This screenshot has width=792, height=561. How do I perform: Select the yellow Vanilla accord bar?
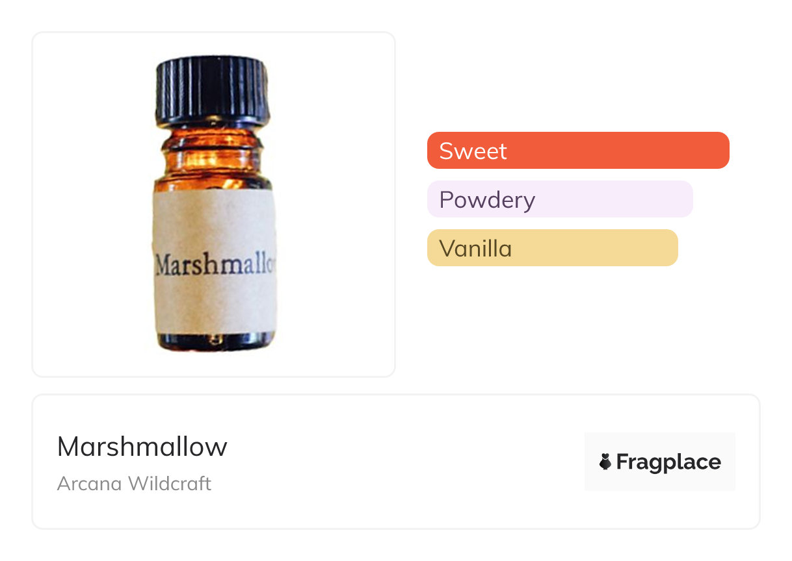point(553,248)
